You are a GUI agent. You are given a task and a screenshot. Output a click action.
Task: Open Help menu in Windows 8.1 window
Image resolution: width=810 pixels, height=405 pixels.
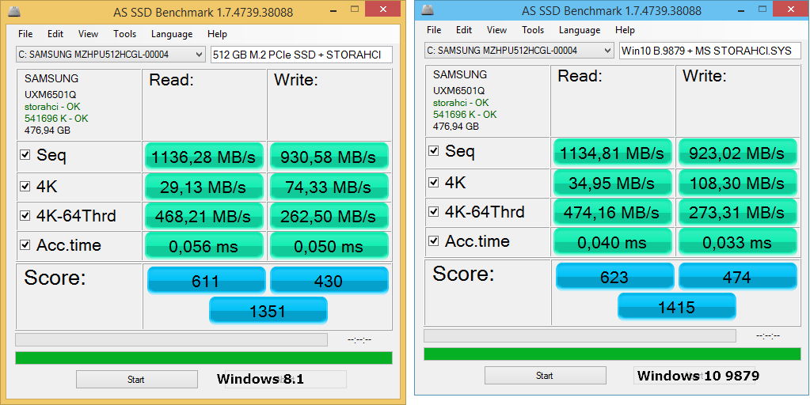click(x=217, y=34)
